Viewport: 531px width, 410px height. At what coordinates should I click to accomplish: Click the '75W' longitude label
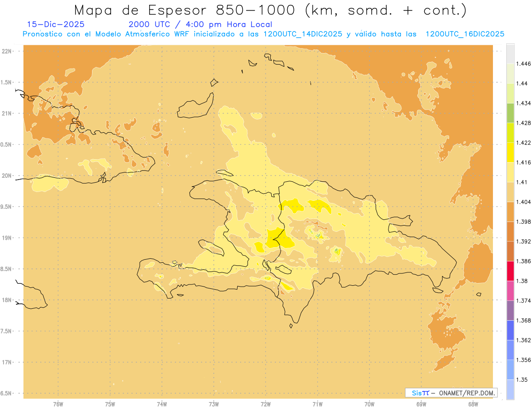[110, 405]
